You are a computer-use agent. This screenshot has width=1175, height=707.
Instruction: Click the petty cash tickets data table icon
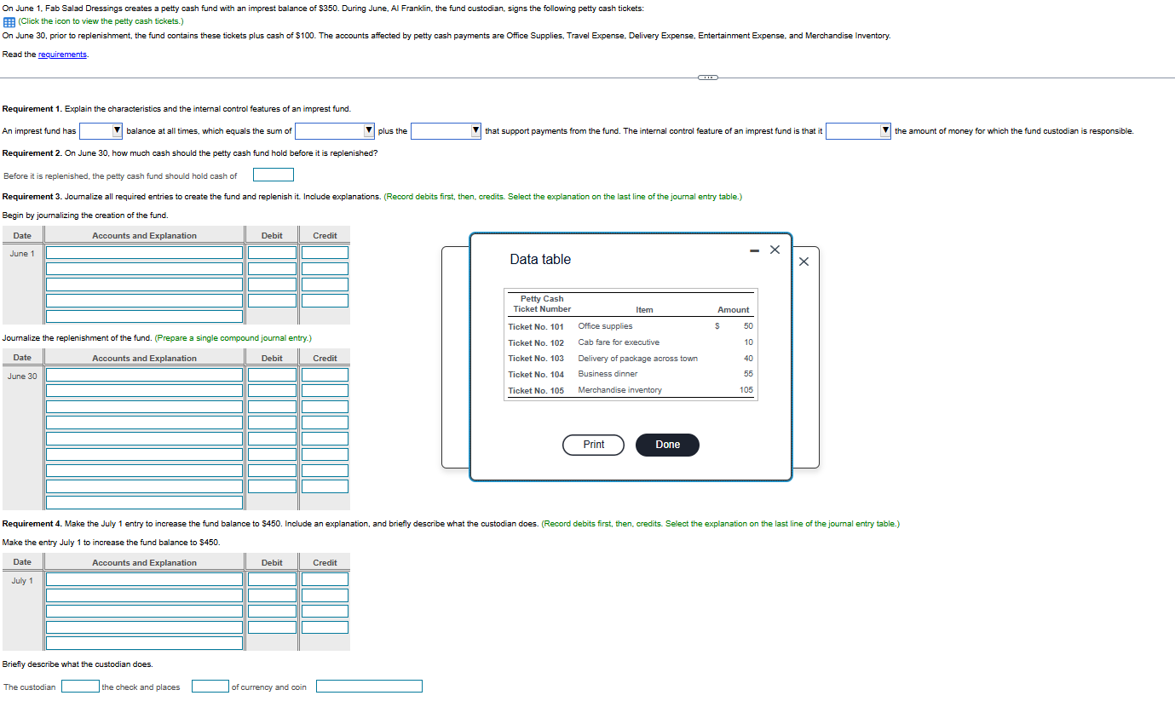coord(8,21)
